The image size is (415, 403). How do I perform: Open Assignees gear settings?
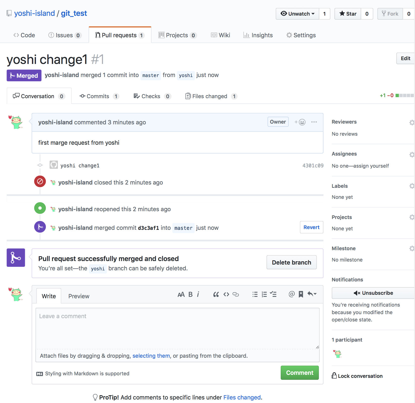412,155
